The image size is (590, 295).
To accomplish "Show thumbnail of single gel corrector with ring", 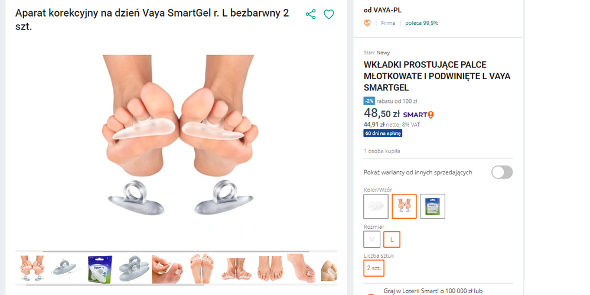I will (64, 268).
